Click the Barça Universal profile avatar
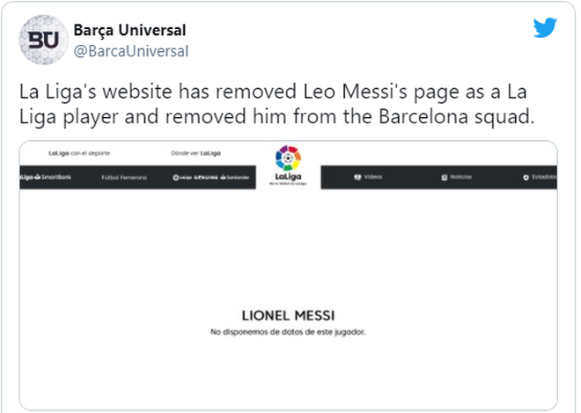The width and height of the screenshot is (581, 413). coord(40,41)
